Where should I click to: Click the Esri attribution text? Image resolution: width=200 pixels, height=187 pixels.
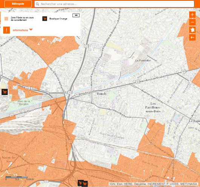pyautogui.click(x=119, y=184)
